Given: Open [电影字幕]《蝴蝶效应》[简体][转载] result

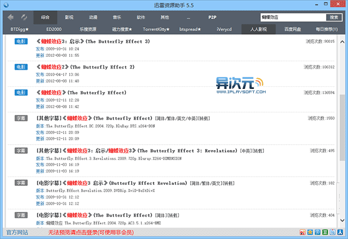Looking at the screenshot, I should [x=108, y=215].
